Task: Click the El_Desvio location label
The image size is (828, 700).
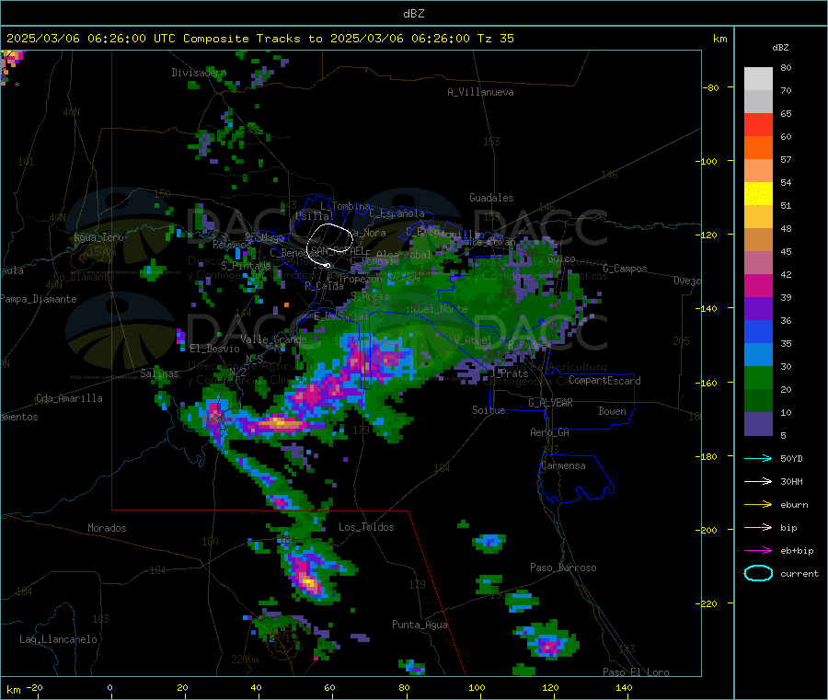Action: 214,349
